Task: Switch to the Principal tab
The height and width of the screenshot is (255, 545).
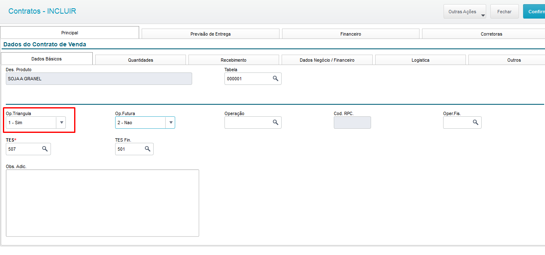Action: tap(70, 33)
